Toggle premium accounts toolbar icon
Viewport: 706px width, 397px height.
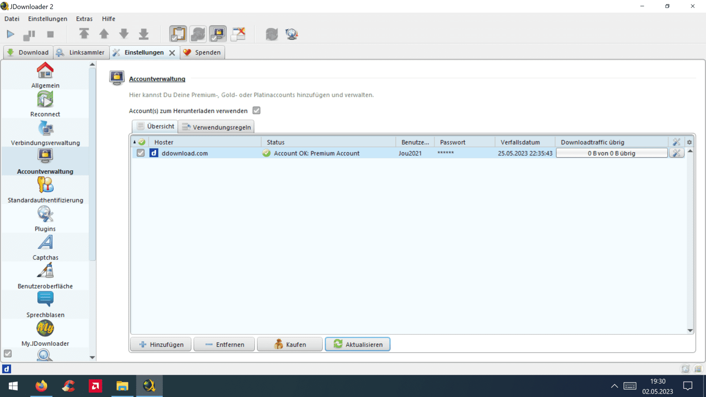[x=218, y=34]
